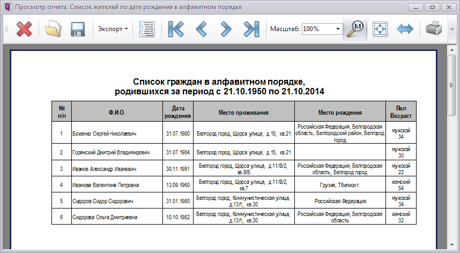Open the Экспорт dropdown menu
Image resolution: width=460 pixels, height=253 pixels.
[113, 29]
